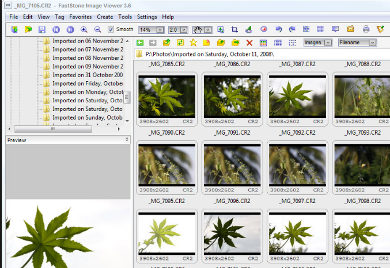Go to the previous image
The image size is (390, 268).
pyautogui.click(x=56, y=29)
